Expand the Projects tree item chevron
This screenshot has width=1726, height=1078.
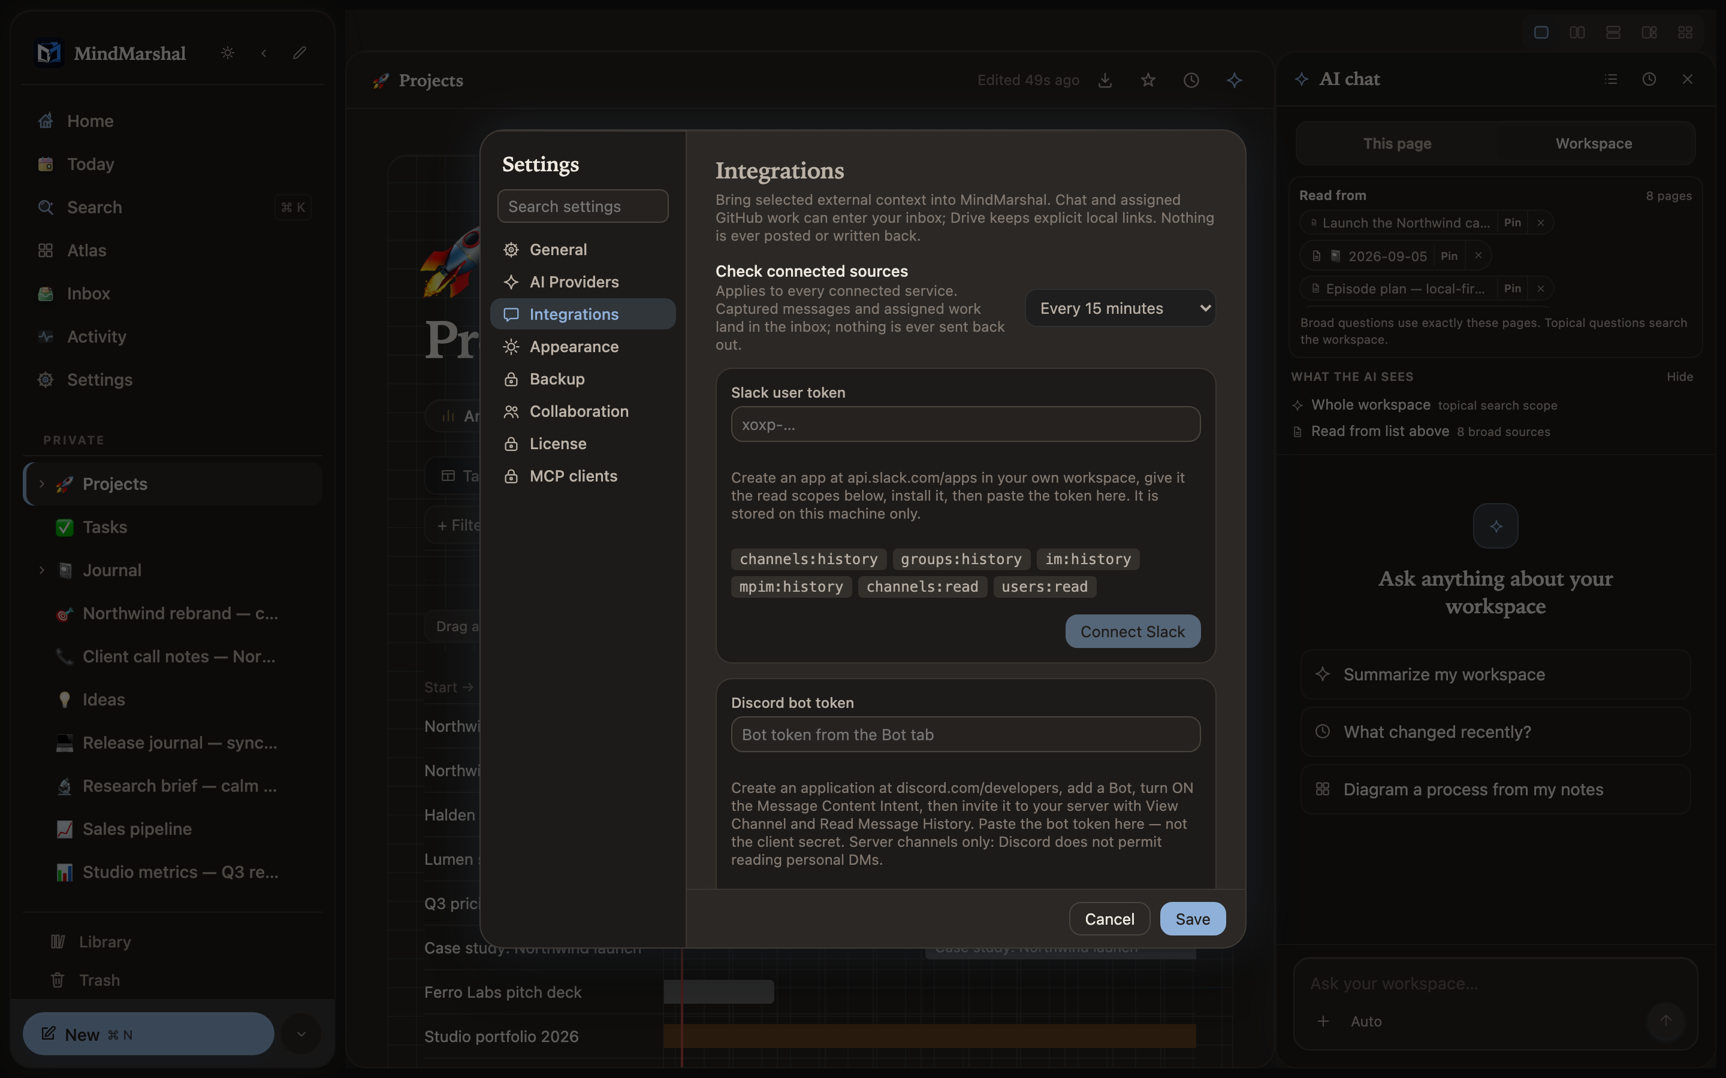click(41, 484)
